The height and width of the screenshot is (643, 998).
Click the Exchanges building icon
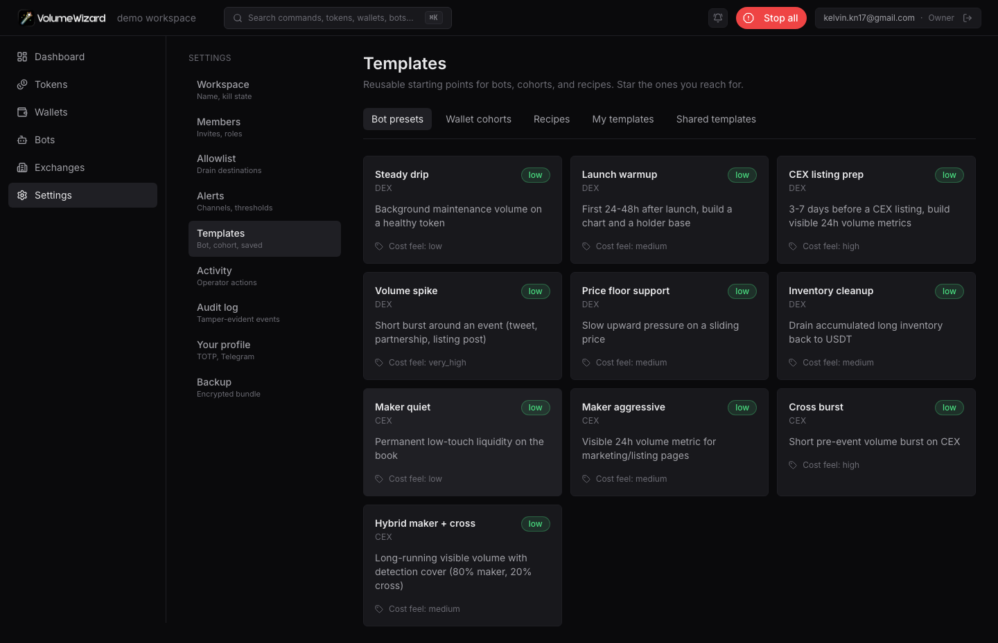[x=22, y=167]
